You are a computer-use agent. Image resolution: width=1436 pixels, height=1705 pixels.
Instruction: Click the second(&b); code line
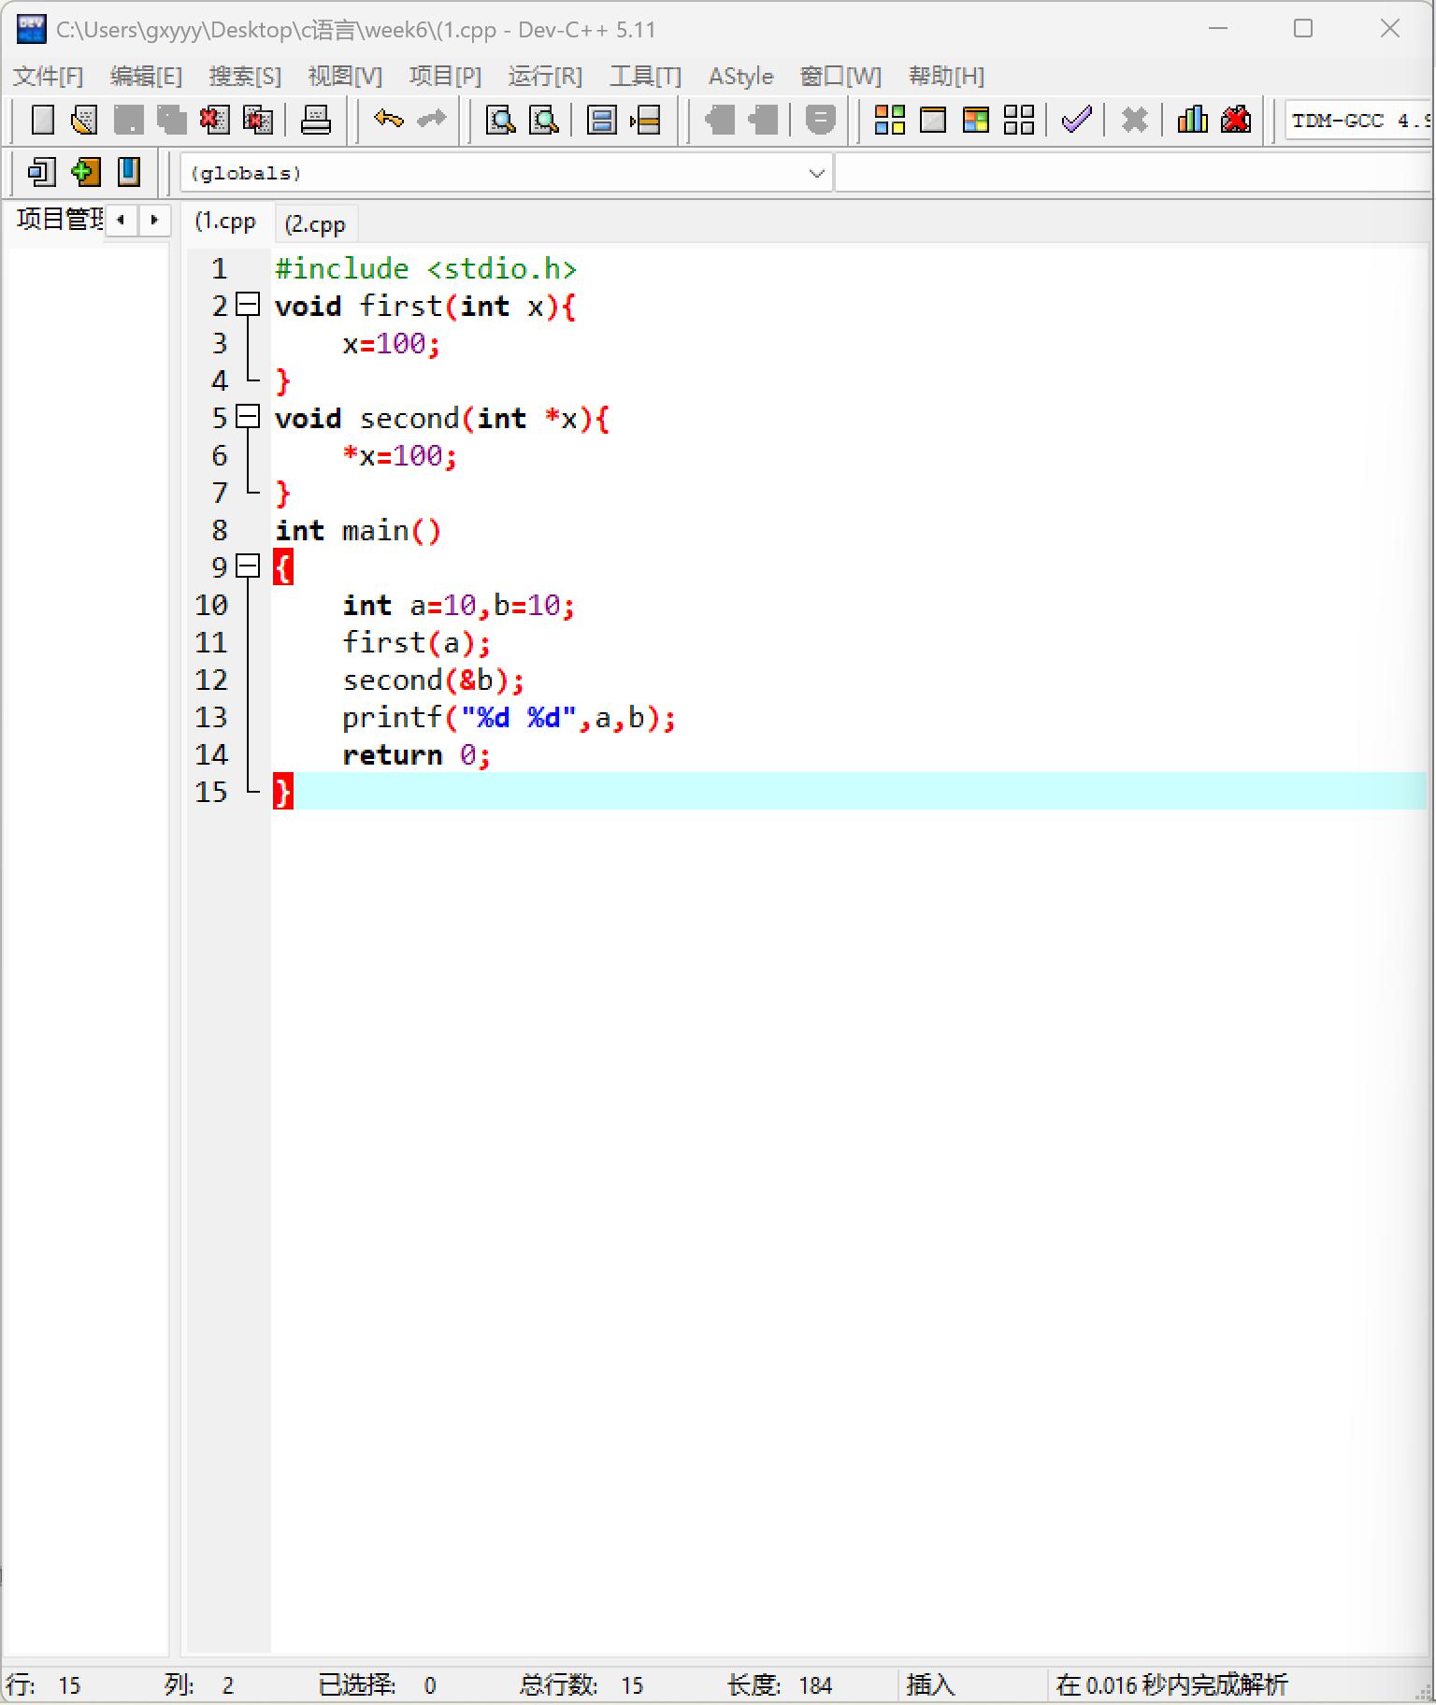point(433,680)
